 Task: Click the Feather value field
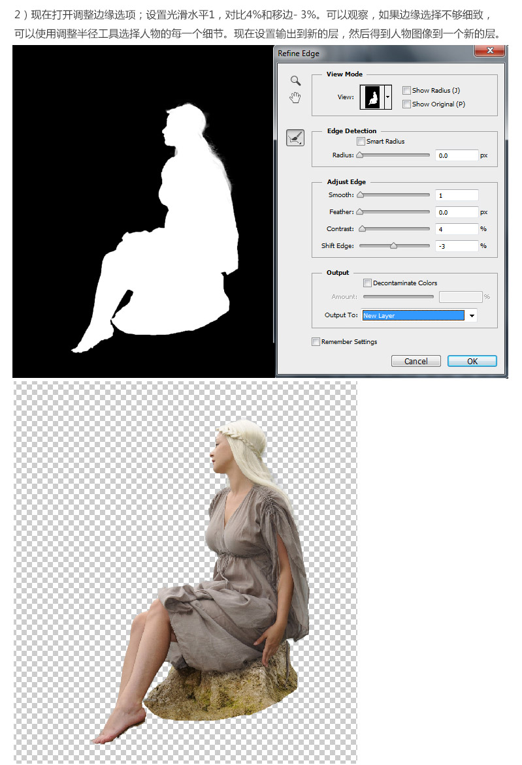[457, 212]
